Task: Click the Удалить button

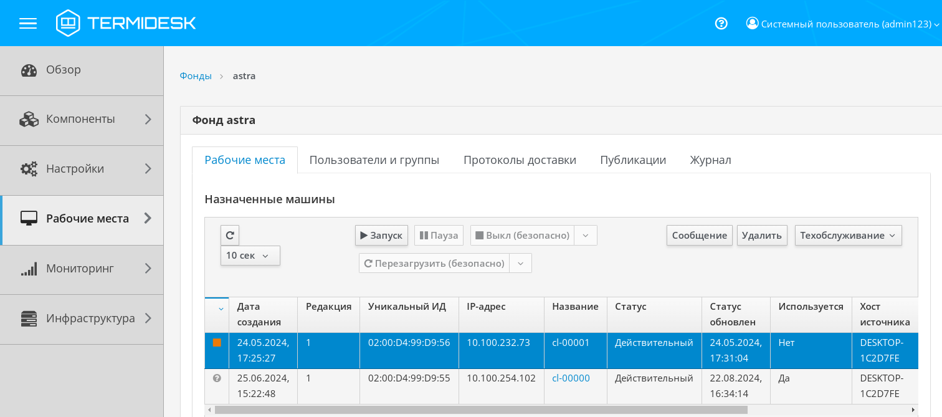Action: (x=761, y=236)
